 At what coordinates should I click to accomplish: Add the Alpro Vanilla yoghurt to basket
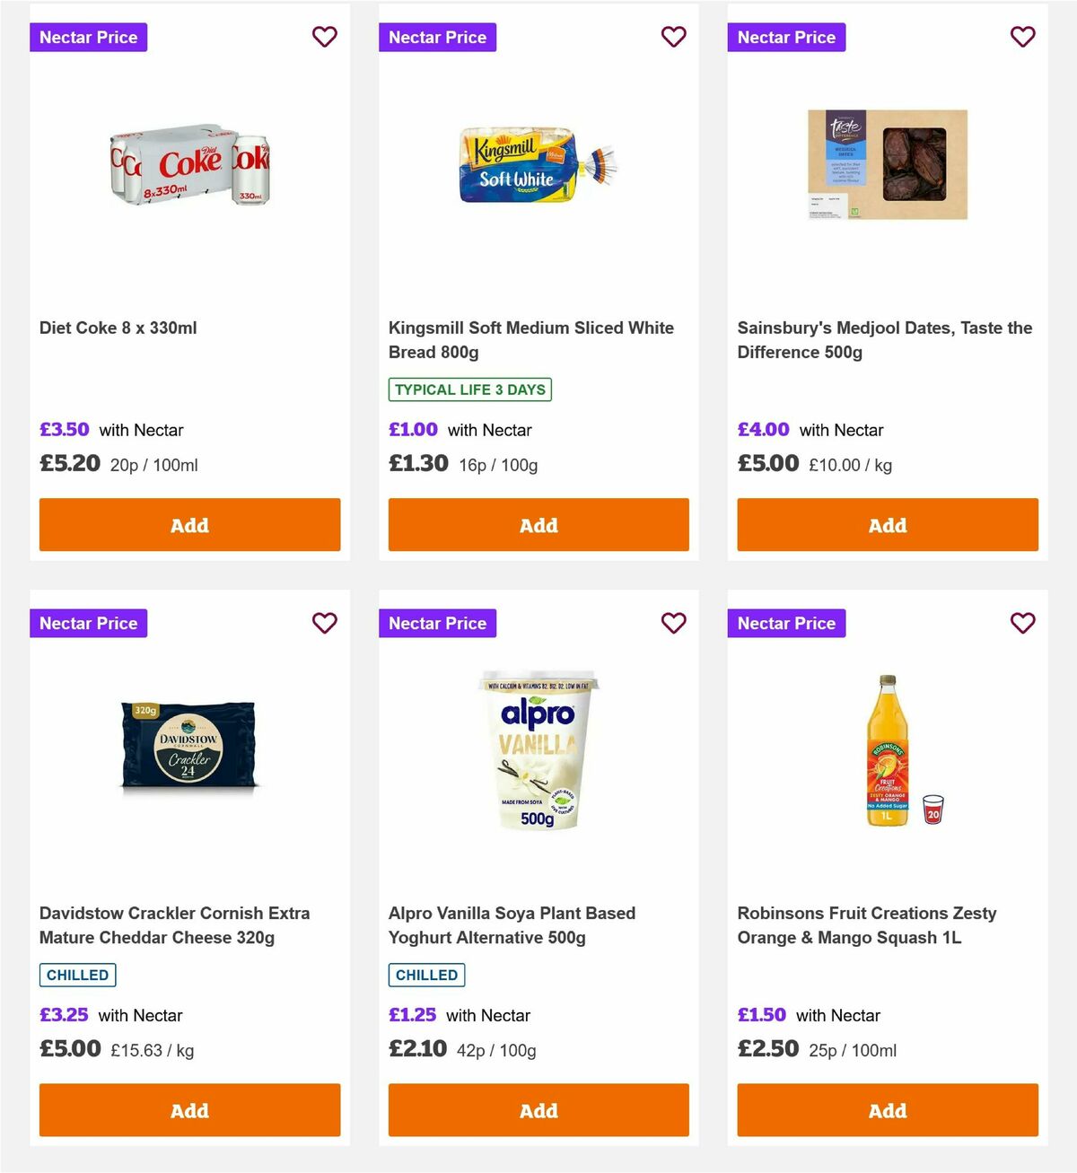coord(538,1110)
